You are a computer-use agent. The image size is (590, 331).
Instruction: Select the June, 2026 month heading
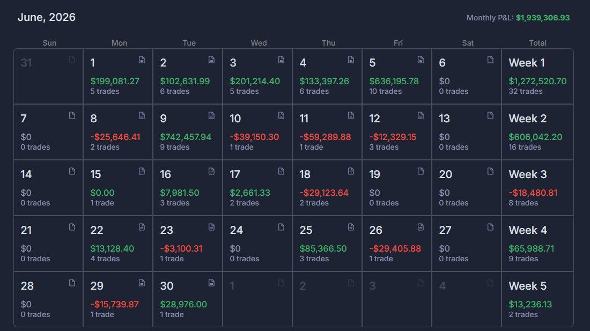pyautogui.click(x=46, y=17)
